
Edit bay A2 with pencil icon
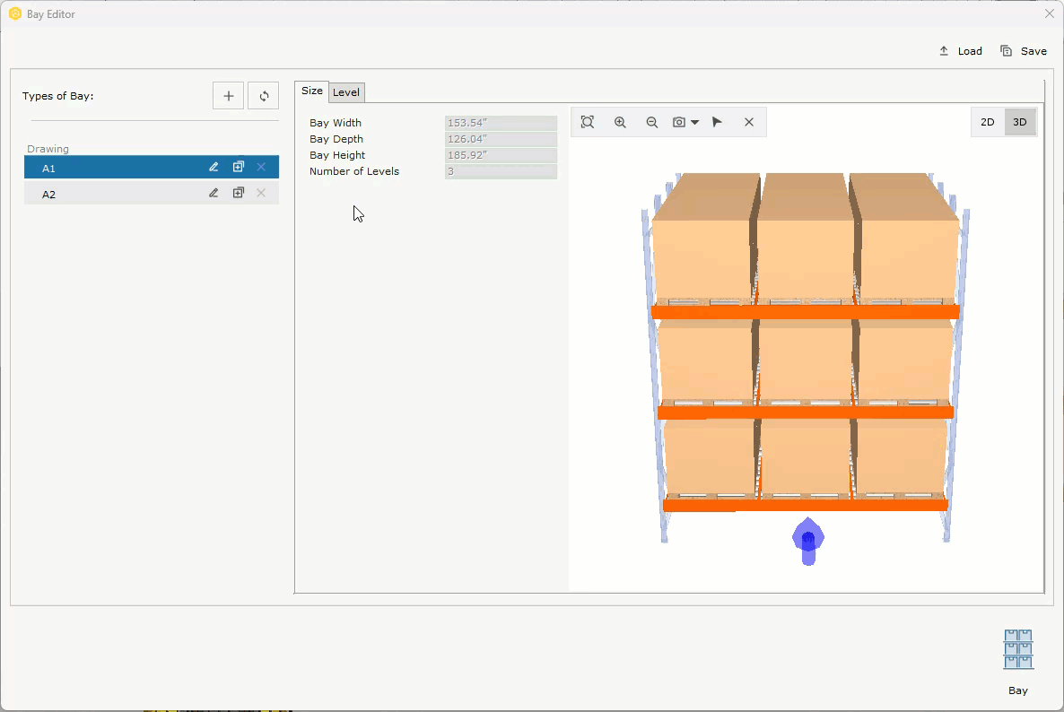click(x=214, y=194)
